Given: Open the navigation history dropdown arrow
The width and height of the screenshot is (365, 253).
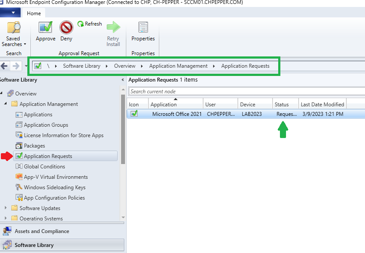Looking at the screenshot, I should (x=26, y=66).
